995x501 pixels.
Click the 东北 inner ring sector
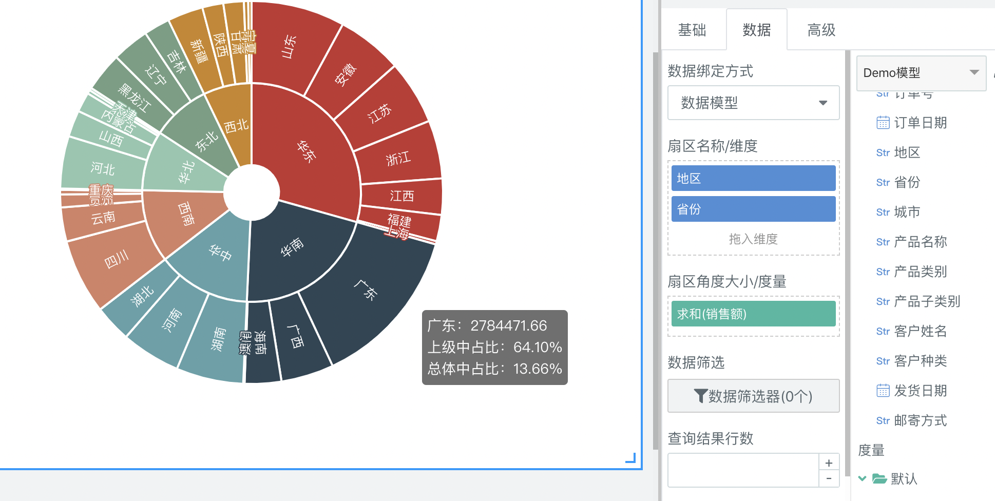coord(207,141)
